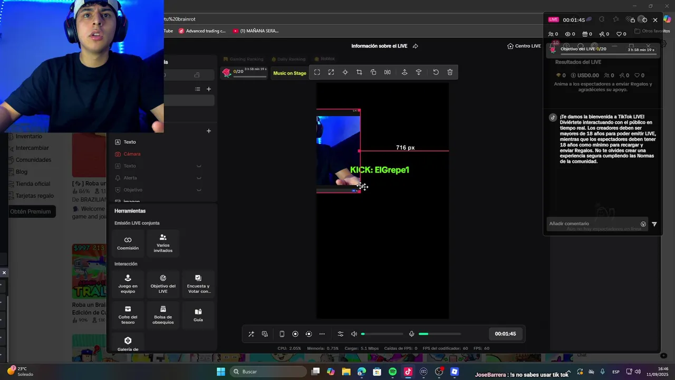Add a new source with the lower plus

[x=209, y=131]
